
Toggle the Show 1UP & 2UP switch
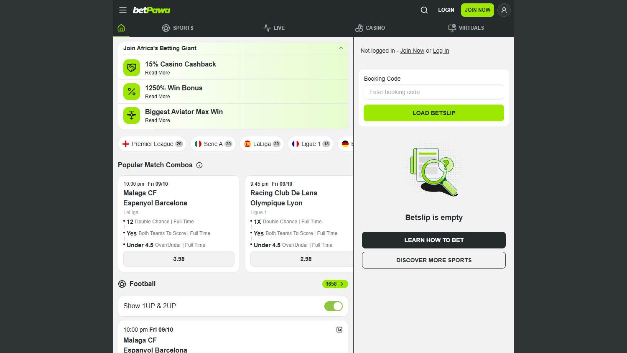[334, 306]
